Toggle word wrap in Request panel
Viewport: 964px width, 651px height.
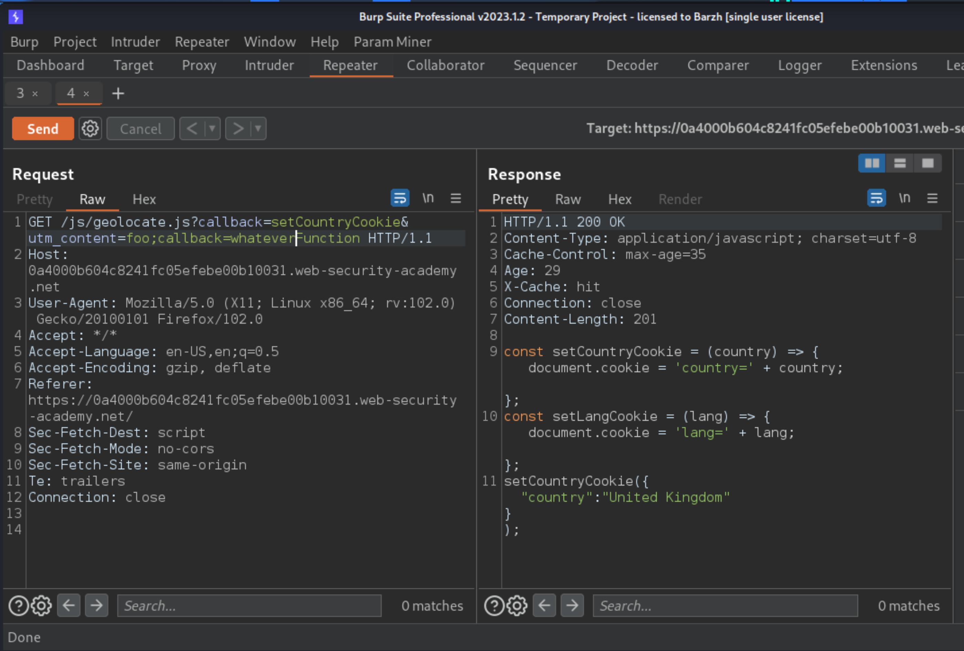tap(400, 198)
